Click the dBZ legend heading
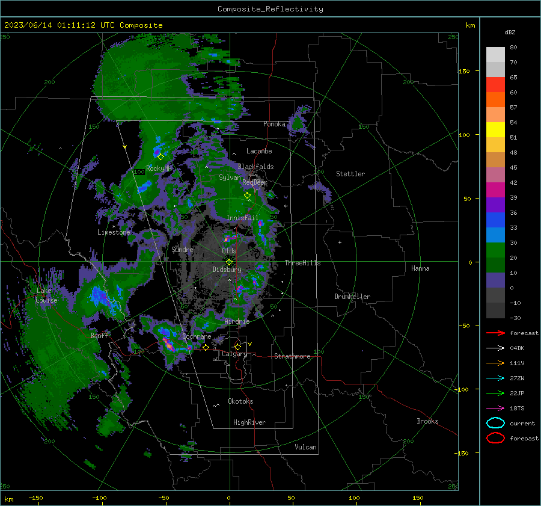Image resolution: width=541 pixels, height=506 pixels. (x=510, y=32)
